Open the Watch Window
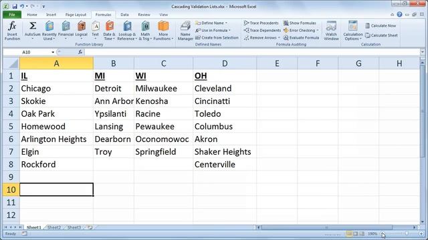This screenshot has width=428, height=240. [331, 31]
